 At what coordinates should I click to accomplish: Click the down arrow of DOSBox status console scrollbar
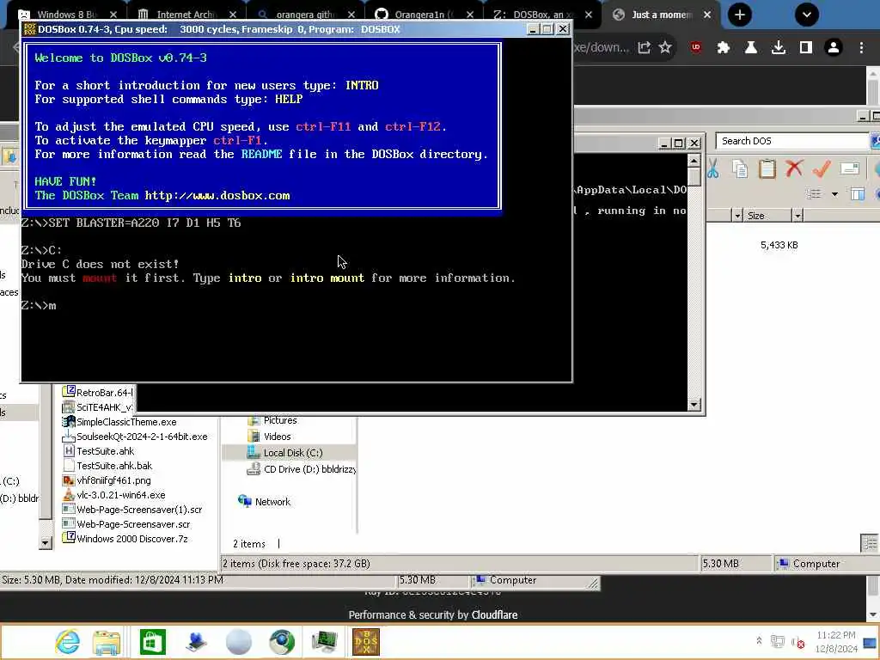[694, 405]
